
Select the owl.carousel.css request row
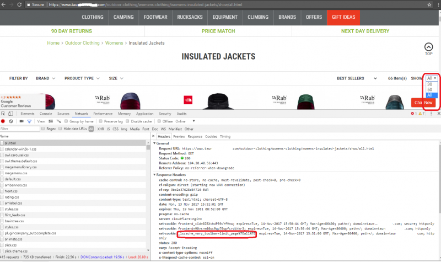click(73, 155)
